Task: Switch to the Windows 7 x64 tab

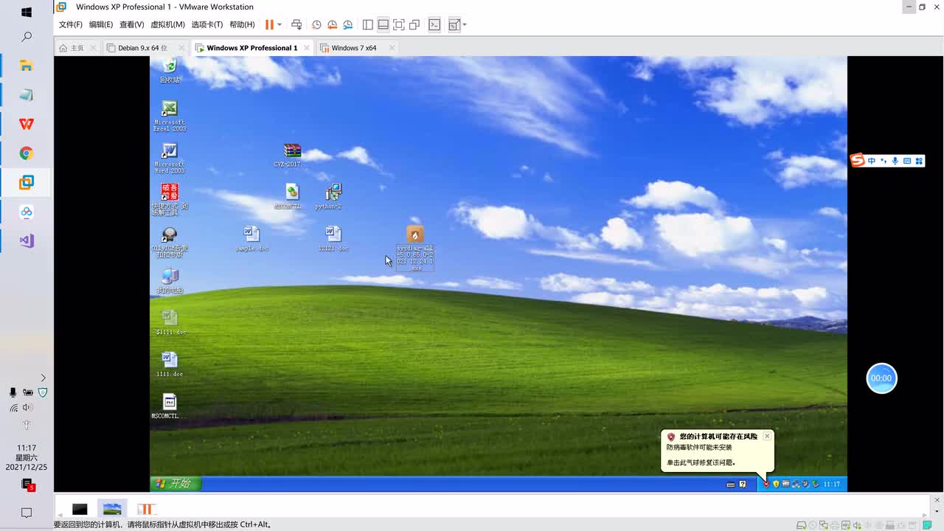Action: (354, 48)
